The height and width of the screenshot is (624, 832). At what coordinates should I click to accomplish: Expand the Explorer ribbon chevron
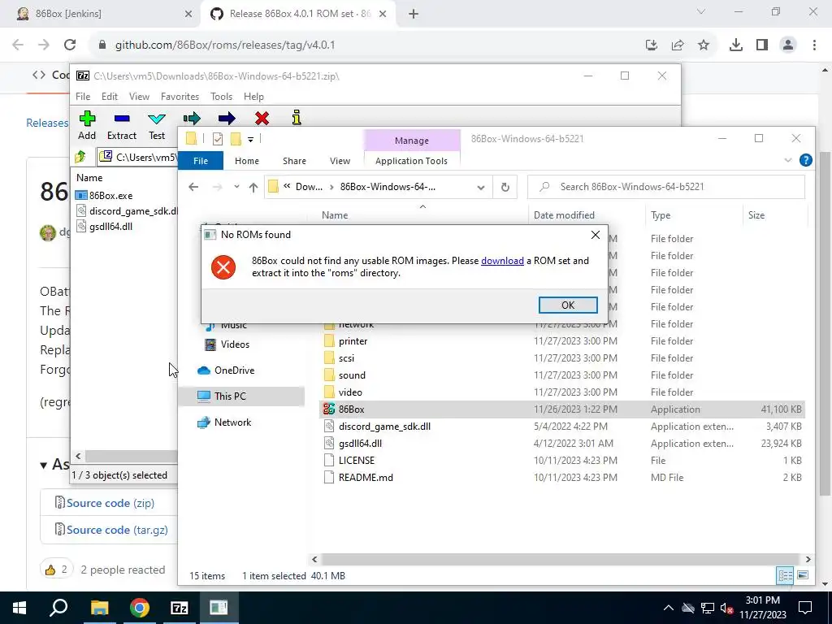tap(788, 160)
